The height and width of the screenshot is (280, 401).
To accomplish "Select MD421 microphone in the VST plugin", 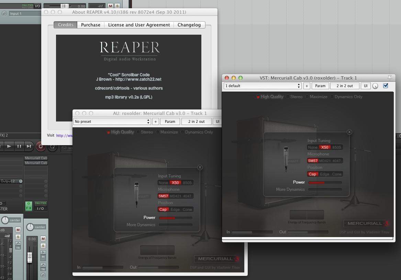I will click(325, 161).
